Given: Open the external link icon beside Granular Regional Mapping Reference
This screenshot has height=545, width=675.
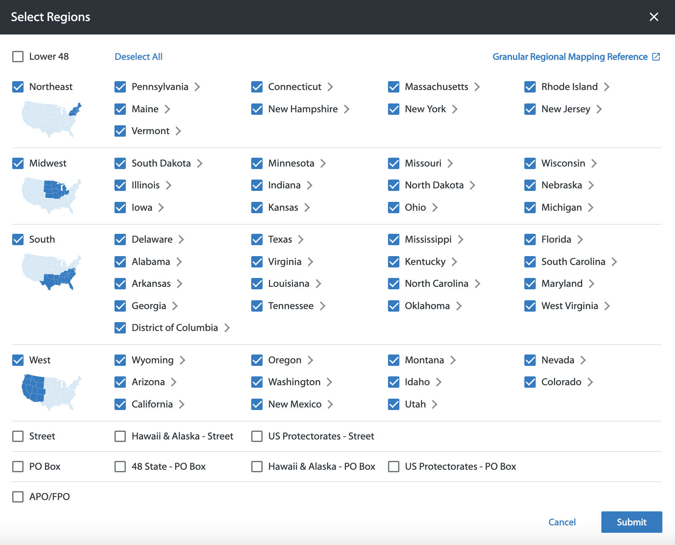Looking at the screenshot, I should pyautogui.click(x=656, y=57).
